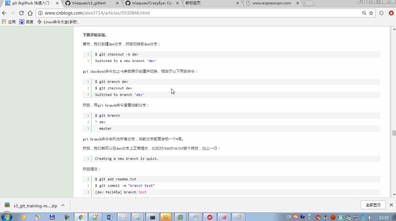This screenshot has height=221, width=396.
Task: Open the VMware-style square taskbar icon
Action: (x=180, y=217)
